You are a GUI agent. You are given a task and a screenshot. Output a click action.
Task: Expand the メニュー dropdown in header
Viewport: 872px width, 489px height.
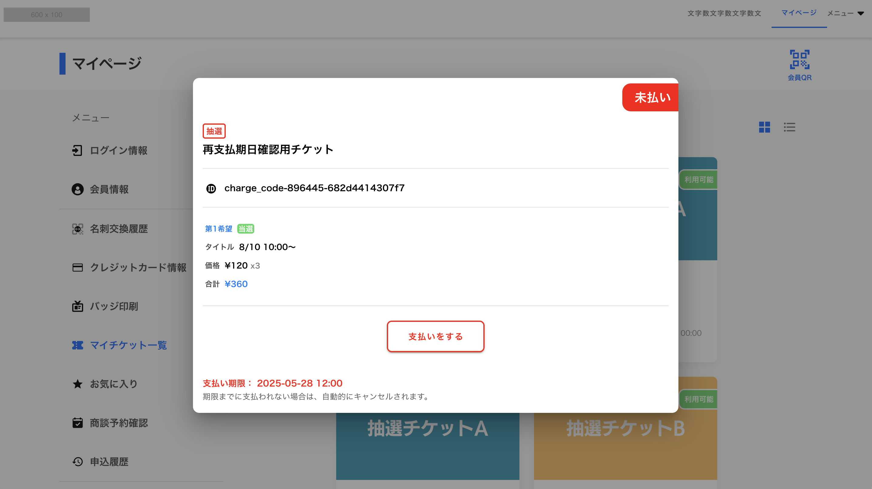coord(846,14)
